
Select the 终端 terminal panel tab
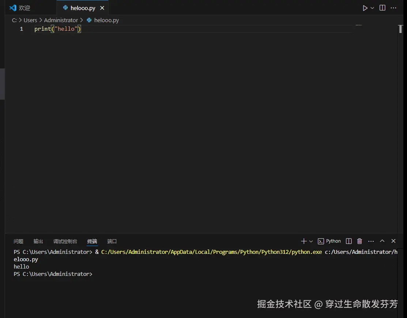coord(92,241)
